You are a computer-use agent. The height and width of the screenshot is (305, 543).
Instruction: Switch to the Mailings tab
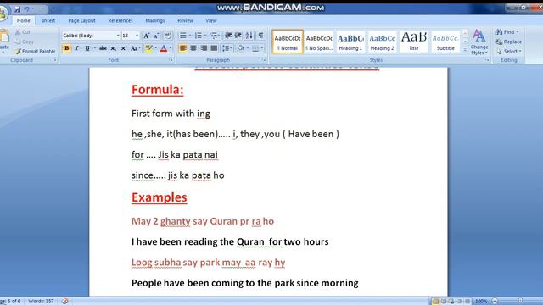pos(155,20)
